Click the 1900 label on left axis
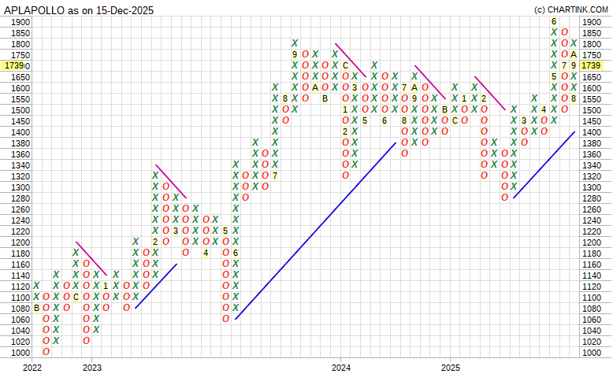Screen dimensions: 613x381 click(x=21, y=22)
